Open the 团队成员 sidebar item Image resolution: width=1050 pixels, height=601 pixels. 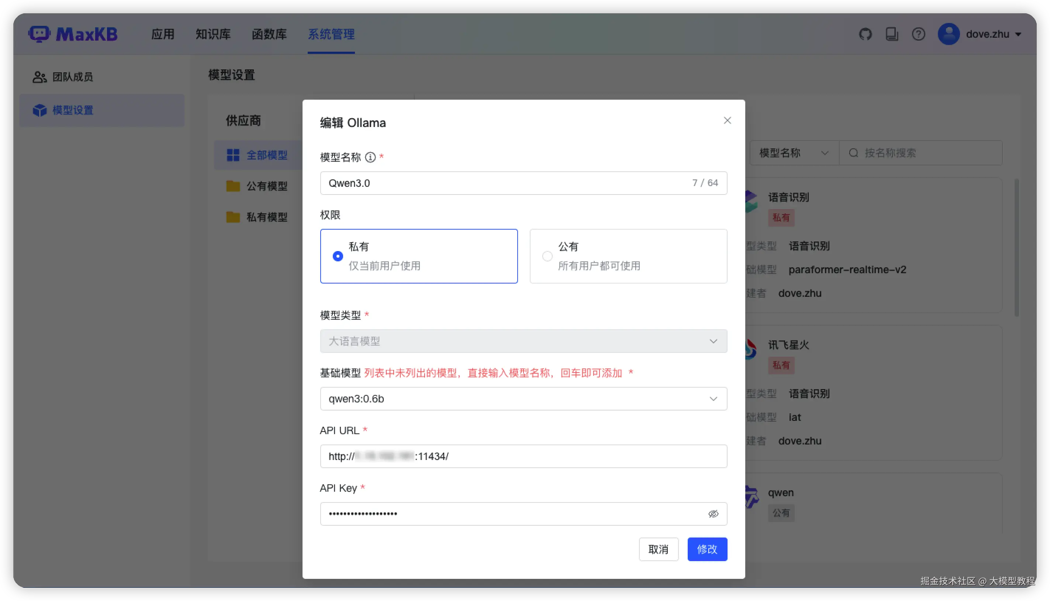coord(73,77)
